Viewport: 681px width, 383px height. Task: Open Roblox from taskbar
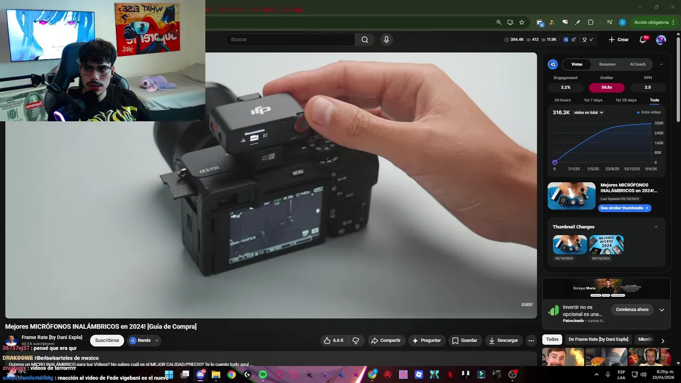click(x=419, y=374)
